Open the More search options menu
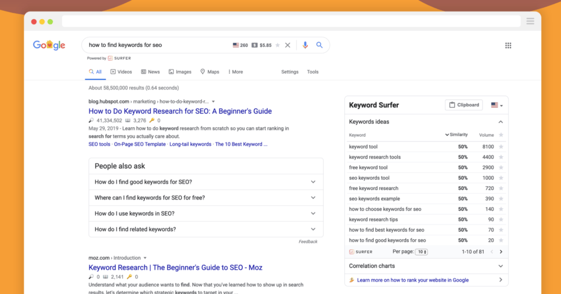 236,72
